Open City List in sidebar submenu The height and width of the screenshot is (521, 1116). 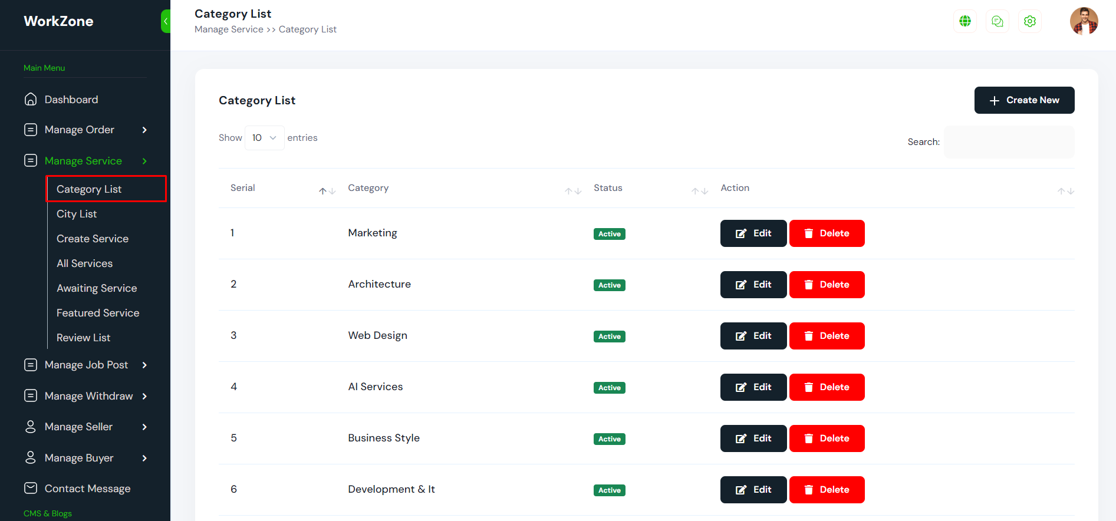coord(77,214)
